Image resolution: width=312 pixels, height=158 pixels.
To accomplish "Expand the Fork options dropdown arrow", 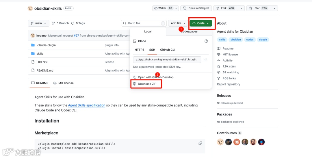I will pos(241,8).
